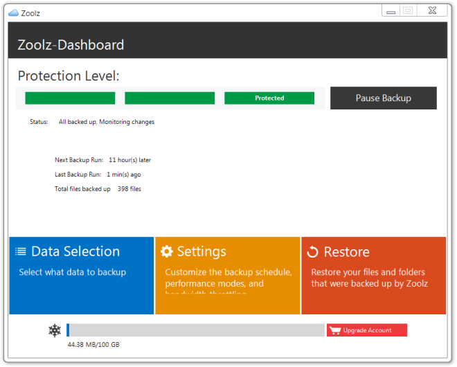Click the '1 min(s) ago' value

point(123,174)
